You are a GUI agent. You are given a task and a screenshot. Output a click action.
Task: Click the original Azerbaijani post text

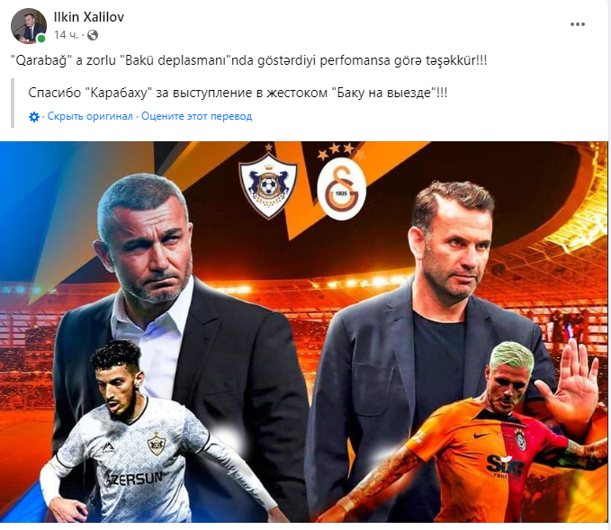[x=248, y=61]
